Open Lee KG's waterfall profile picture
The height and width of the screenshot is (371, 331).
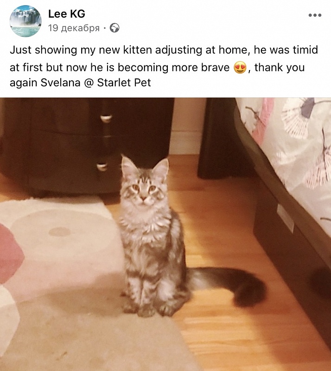[25, 21]
